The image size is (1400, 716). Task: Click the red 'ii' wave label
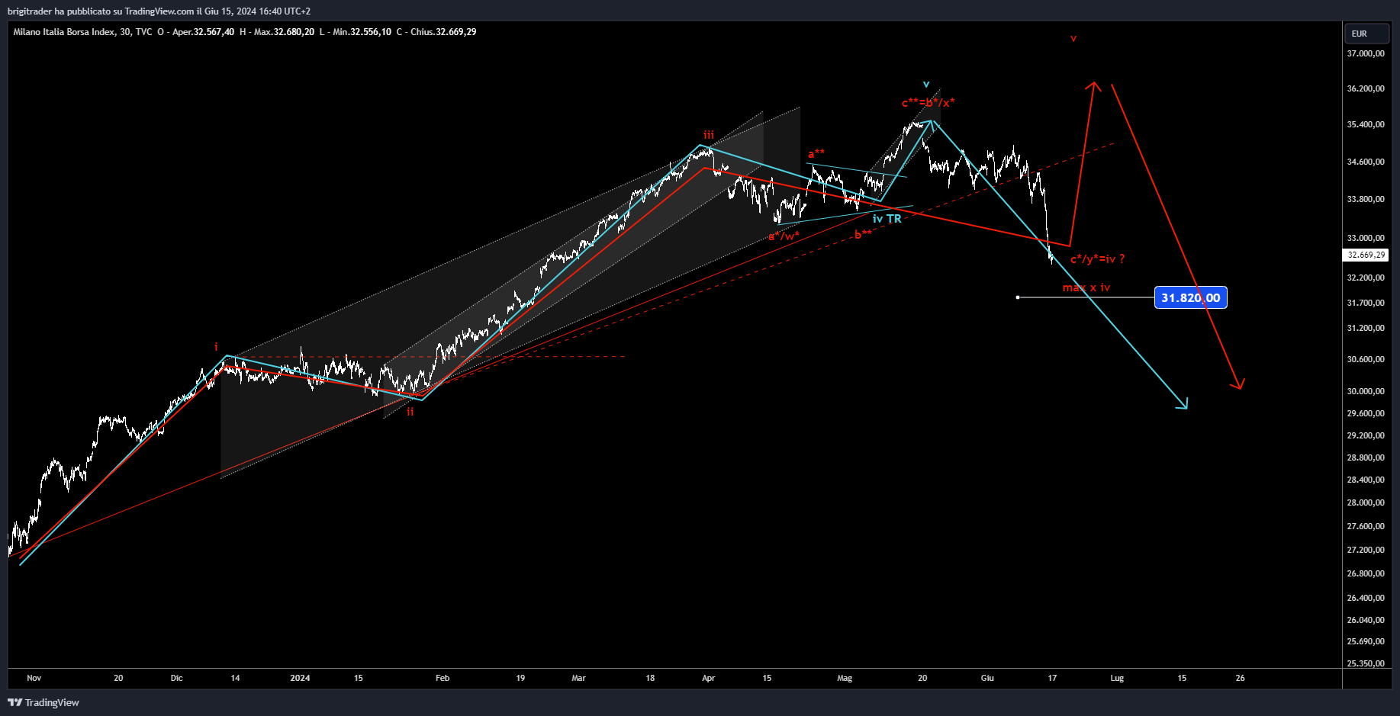[410, 412]
